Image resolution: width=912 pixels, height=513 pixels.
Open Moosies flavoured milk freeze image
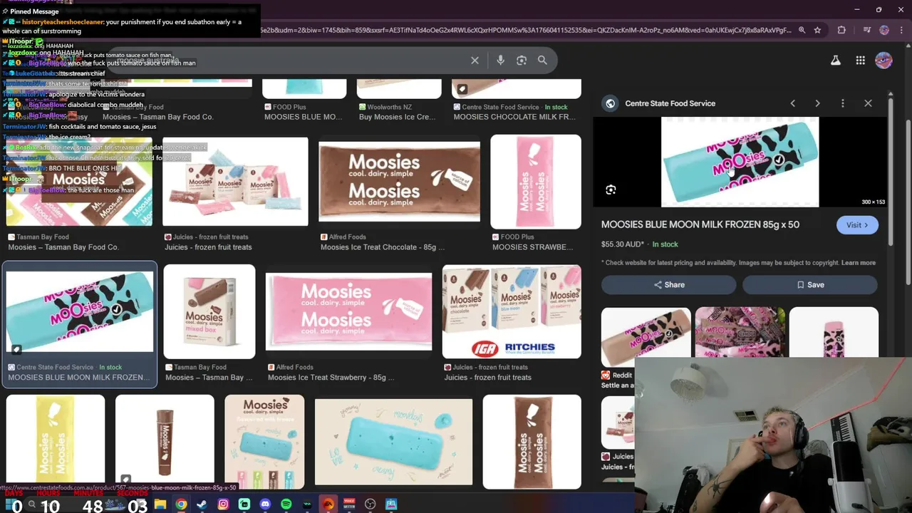(x=264, y=442)
